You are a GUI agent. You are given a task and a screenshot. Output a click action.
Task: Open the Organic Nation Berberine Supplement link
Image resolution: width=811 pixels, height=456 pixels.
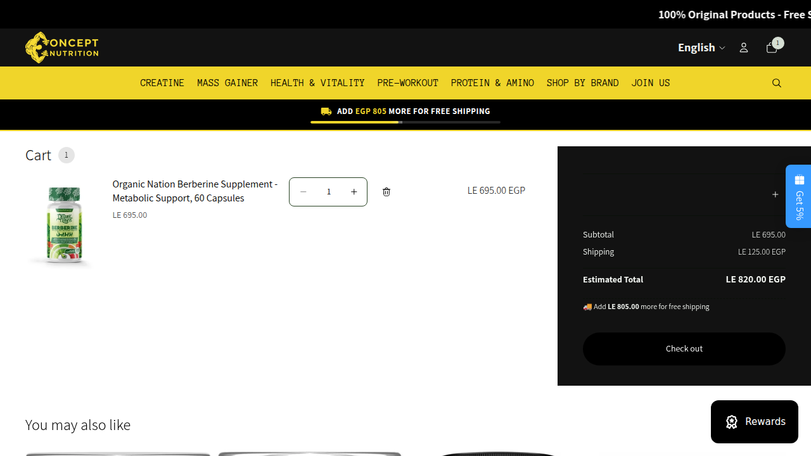(195, 191)
